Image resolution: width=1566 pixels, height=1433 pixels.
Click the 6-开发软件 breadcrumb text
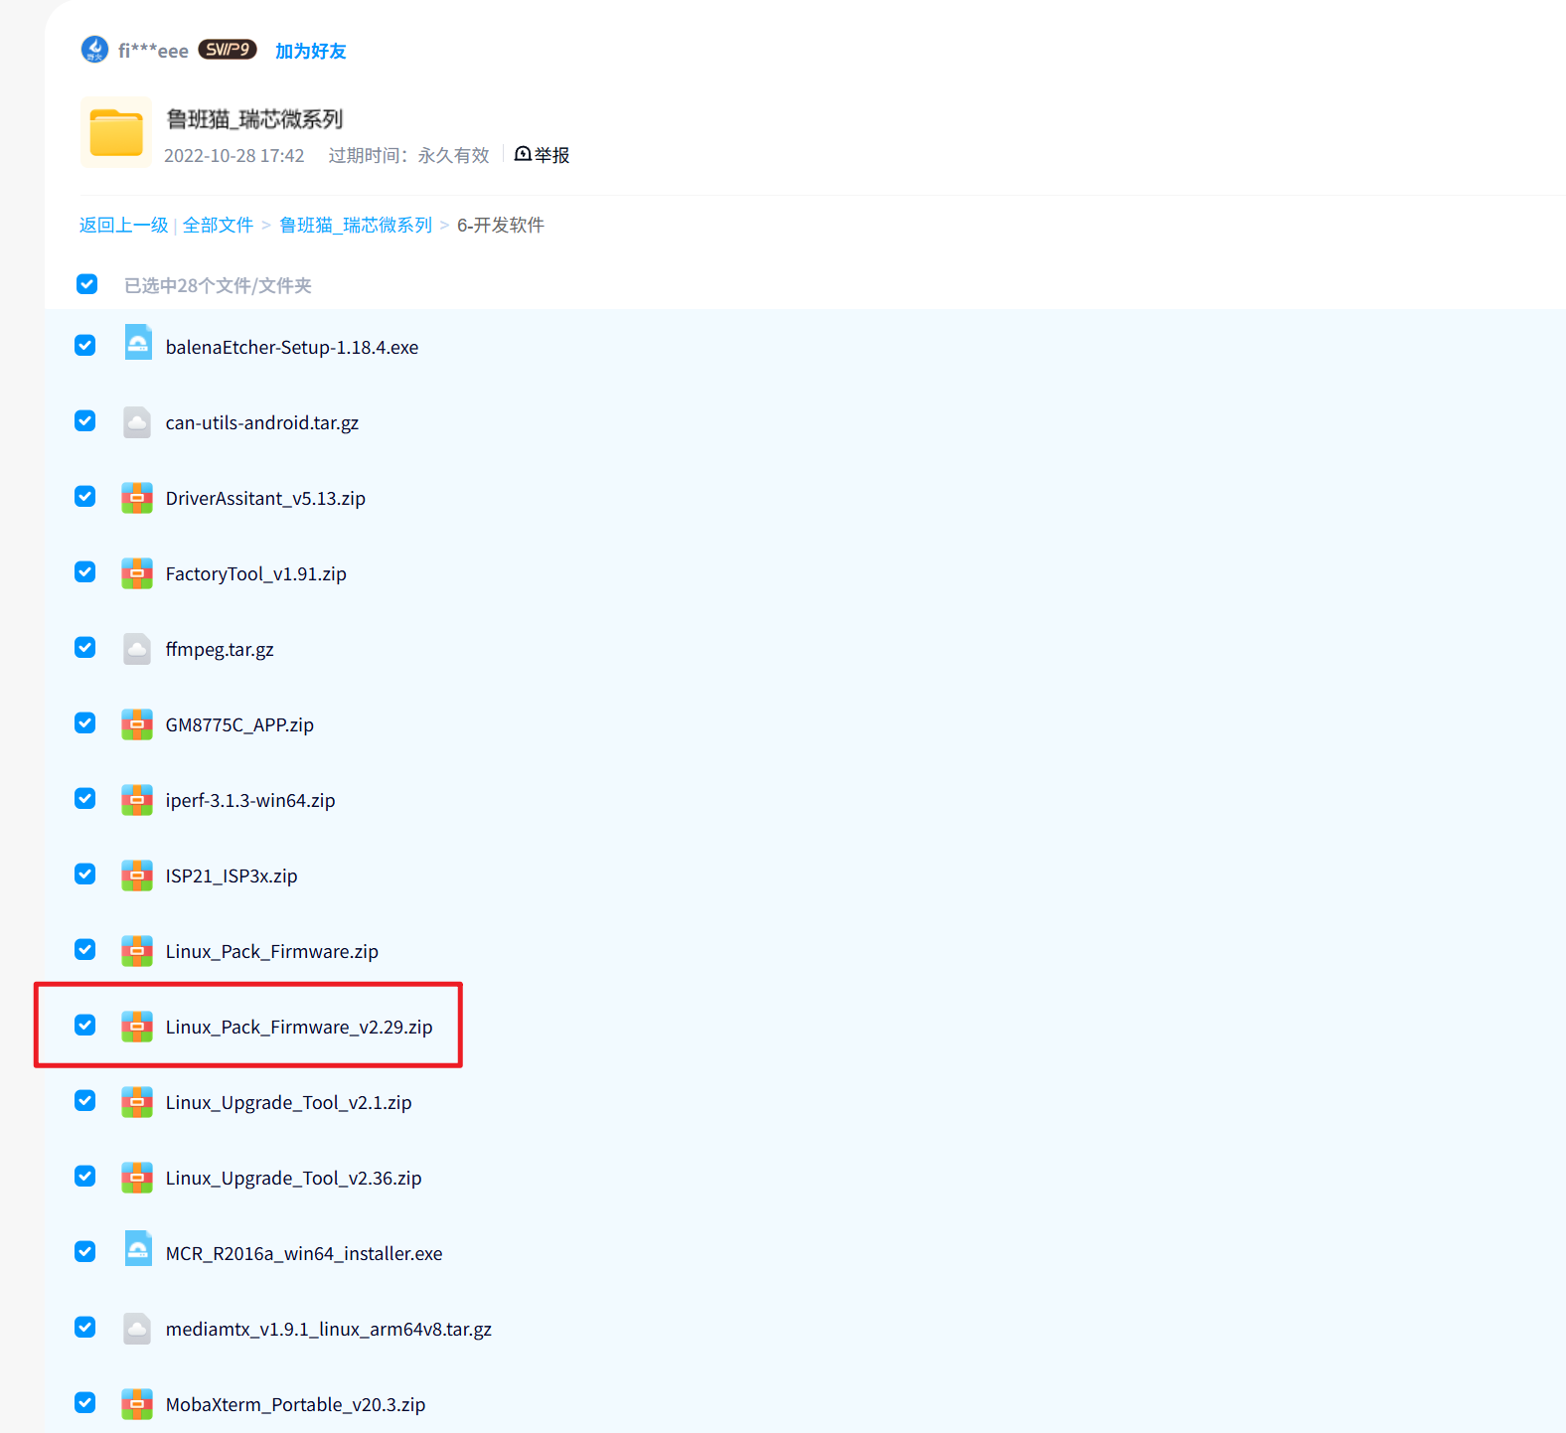(501, 225)
